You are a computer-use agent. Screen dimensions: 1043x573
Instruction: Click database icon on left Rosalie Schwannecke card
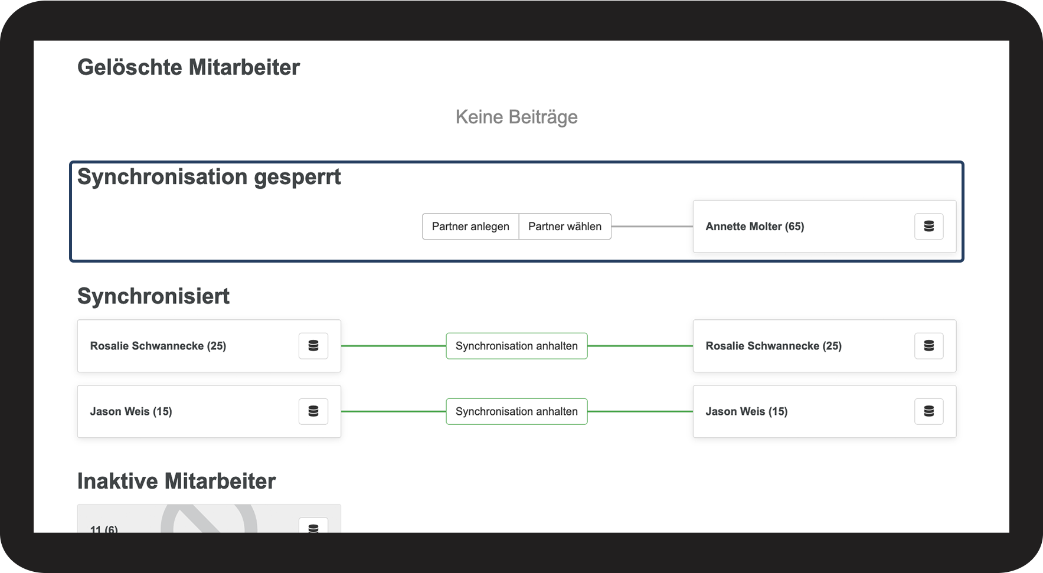click(313, 346)
